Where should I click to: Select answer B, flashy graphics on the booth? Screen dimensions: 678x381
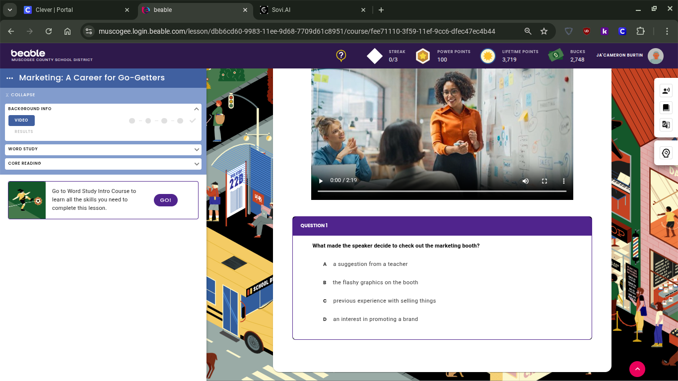pyautogui.click(x=375, y=283)
